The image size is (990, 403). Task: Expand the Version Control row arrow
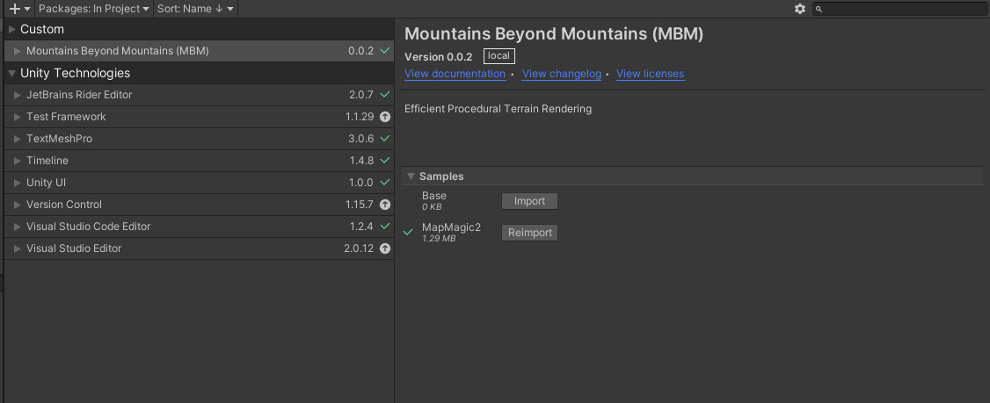pos(18,205)
